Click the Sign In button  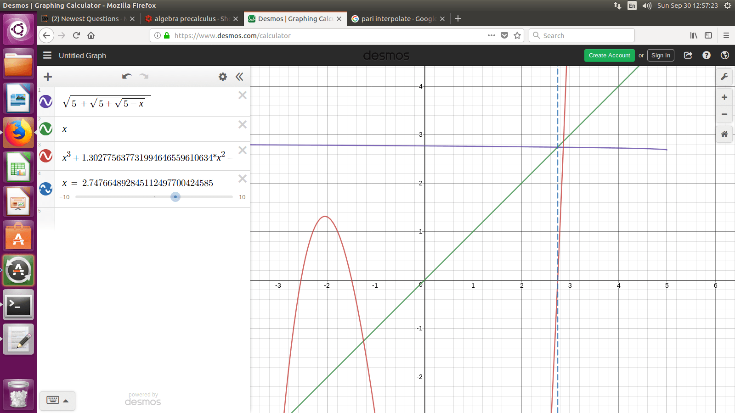point(661,55)
